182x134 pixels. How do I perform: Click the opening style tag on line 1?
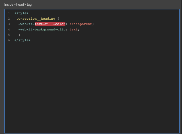pos(21,13)
